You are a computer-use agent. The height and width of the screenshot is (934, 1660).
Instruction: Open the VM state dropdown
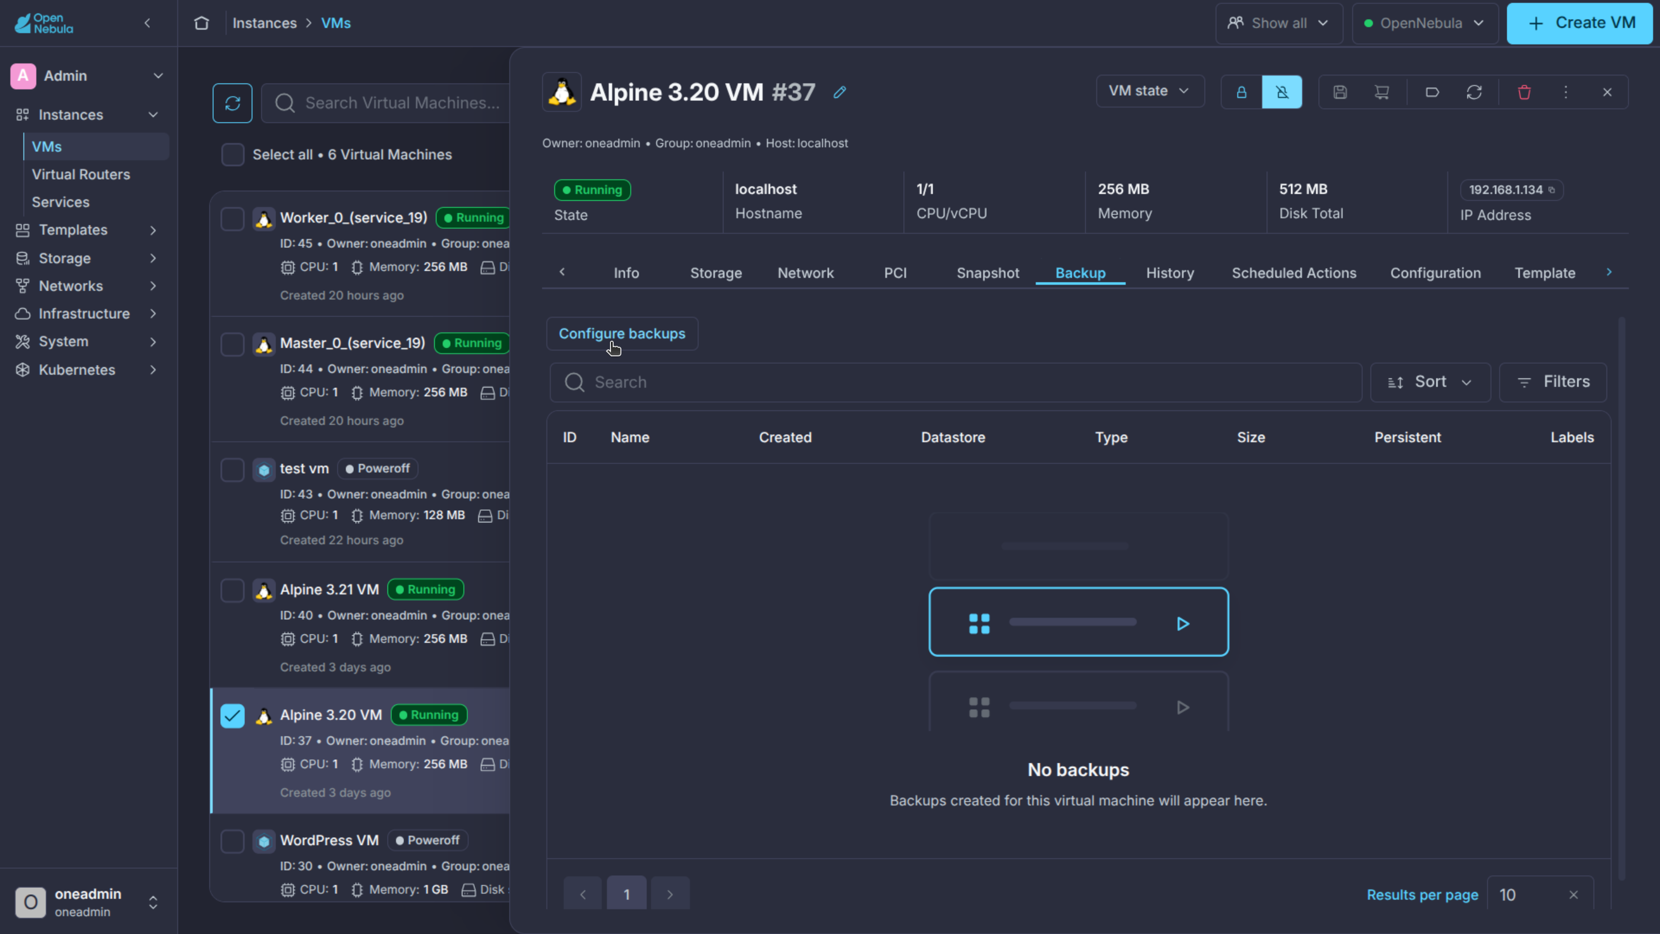tap(1150, 91)
